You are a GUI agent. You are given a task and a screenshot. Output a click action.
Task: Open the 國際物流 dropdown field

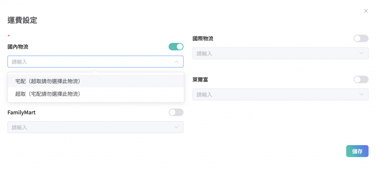coord(275,54)
